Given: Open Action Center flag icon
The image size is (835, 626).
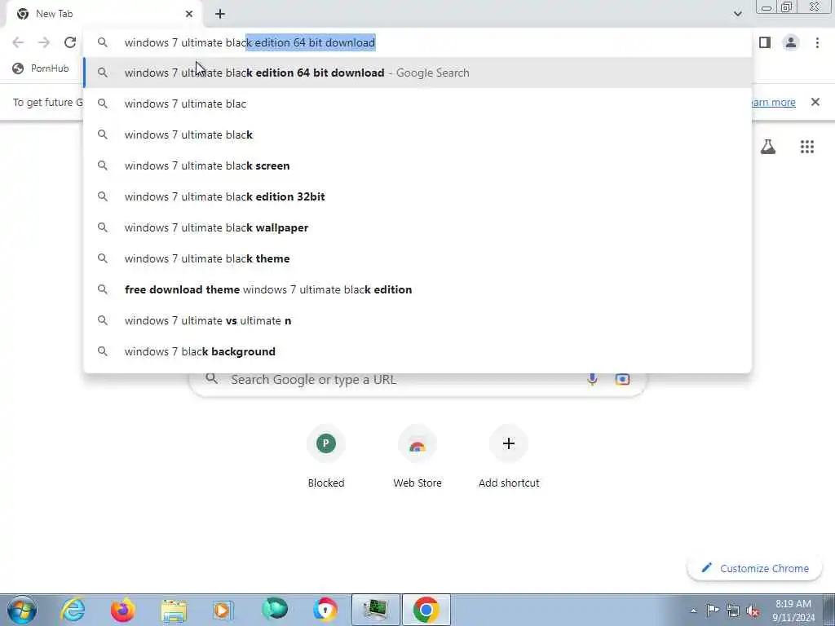Looking at the screenshot, I should 713,611.
